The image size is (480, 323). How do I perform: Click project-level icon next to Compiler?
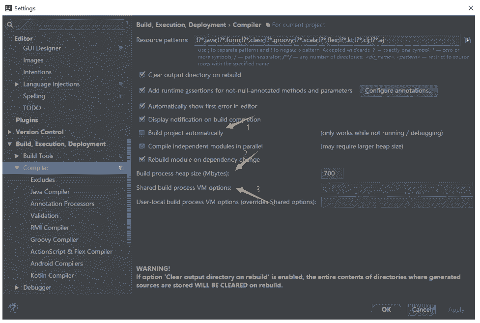tap(121, 168)
